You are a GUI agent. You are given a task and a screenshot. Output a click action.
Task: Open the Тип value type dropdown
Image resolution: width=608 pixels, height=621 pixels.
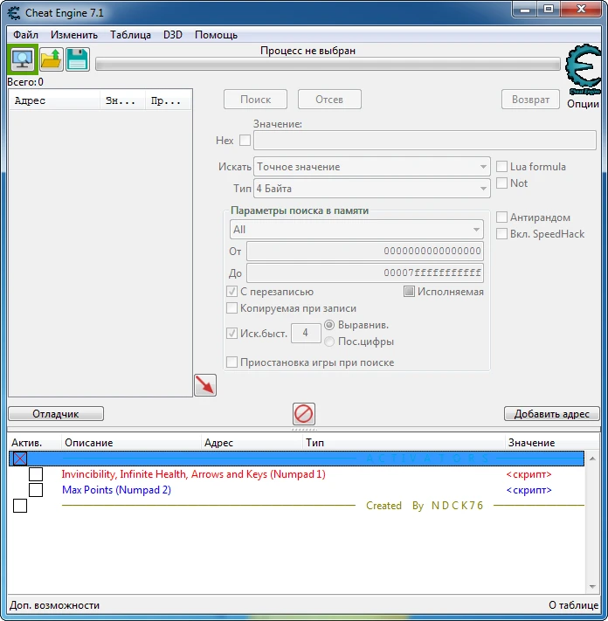pyautogui.click(x=371, y=189)
